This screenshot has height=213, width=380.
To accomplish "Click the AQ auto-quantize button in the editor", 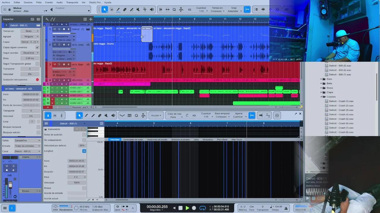I will click(x=194, y=115).
